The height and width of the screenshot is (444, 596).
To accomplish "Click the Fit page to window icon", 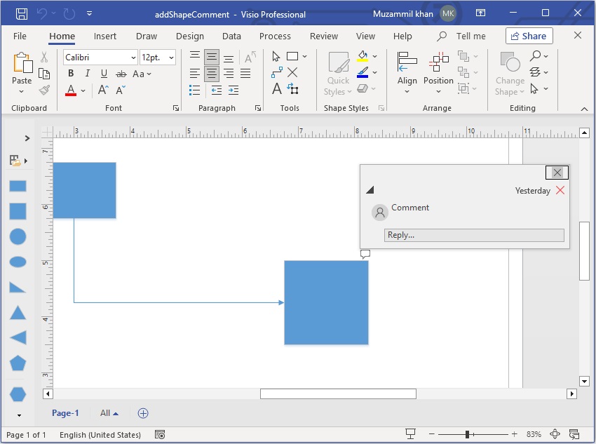I will coord(555,435).
